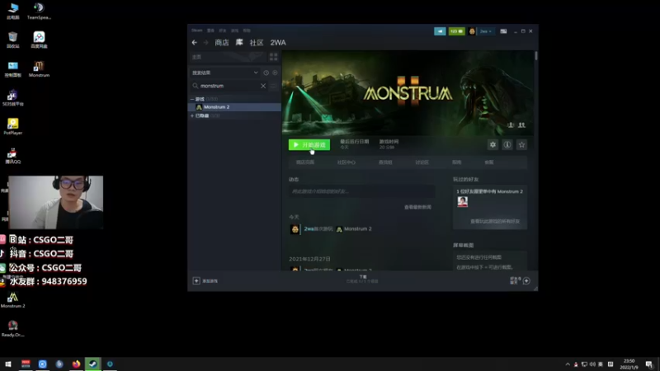Open the Downloads status at bottom
This screenshot has height=371, width=660.
pos(362,279)
